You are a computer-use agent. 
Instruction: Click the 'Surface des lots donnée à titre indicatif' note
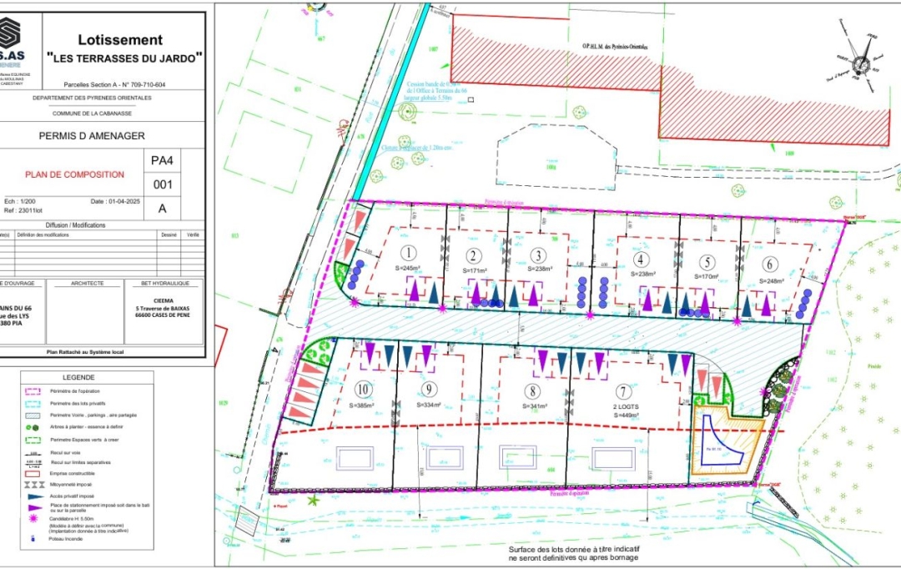pyautogui.click(x=574, y=550)
